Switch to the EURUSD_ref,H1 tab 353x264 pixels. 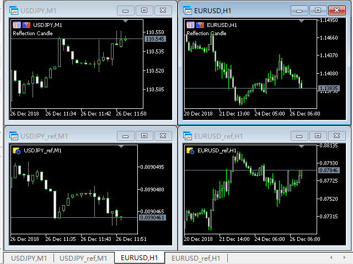pyautogui.click(x=196, y=258)
